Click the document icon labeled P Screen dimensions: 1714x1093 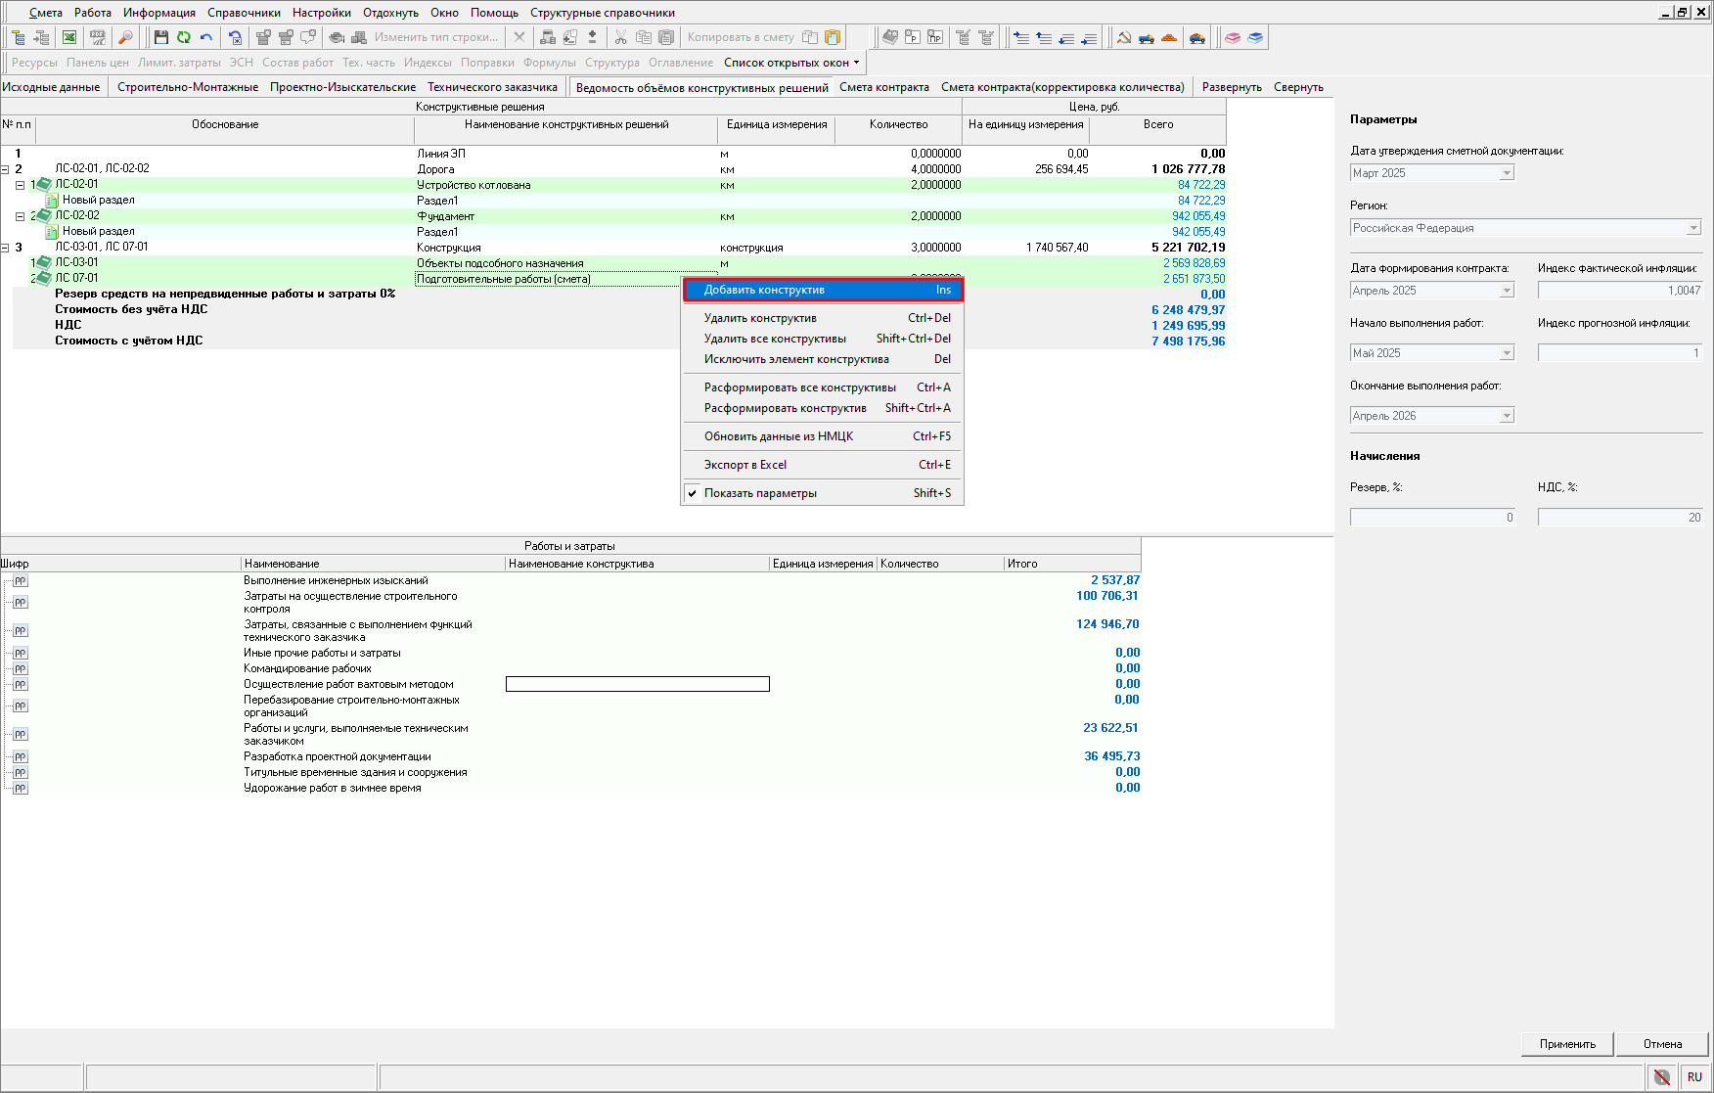tap(913, 37)
